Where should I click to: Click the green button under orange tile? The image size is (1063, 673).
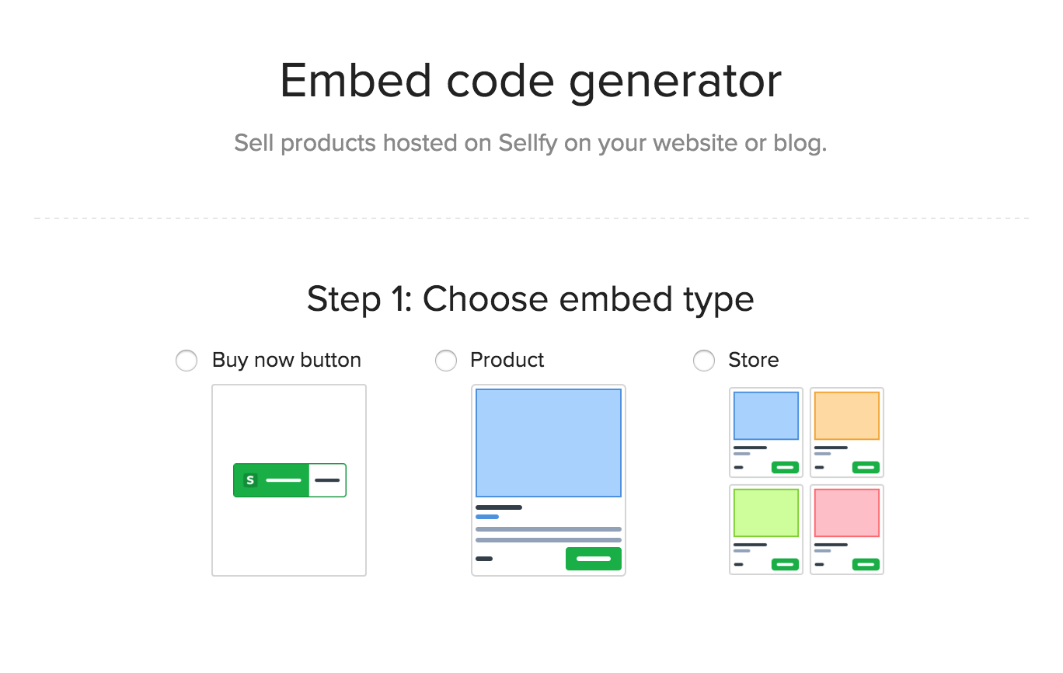866,467
